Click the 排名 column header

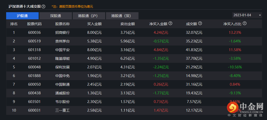click(14, 24)
